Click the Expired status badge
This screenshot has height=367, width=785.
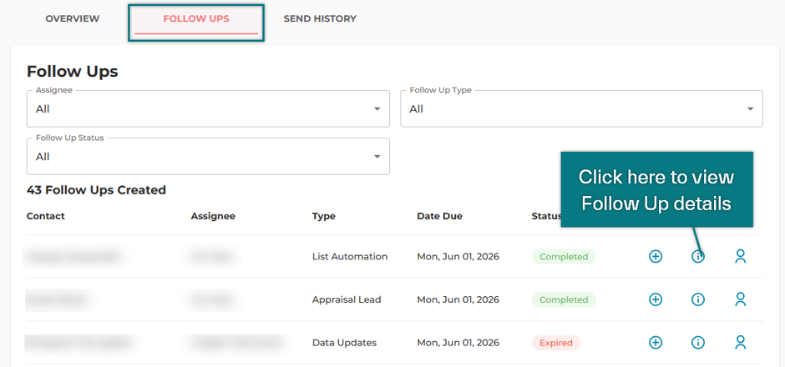pyautogui.click(x=555, y=343)
